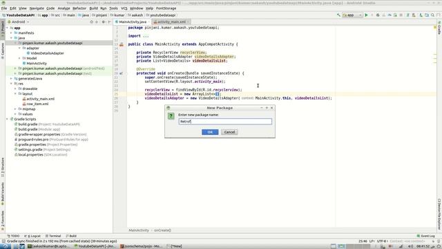Viewport: 442px width, 249px height.
Task: Open the Navigate menu
Action: (37, 8)
